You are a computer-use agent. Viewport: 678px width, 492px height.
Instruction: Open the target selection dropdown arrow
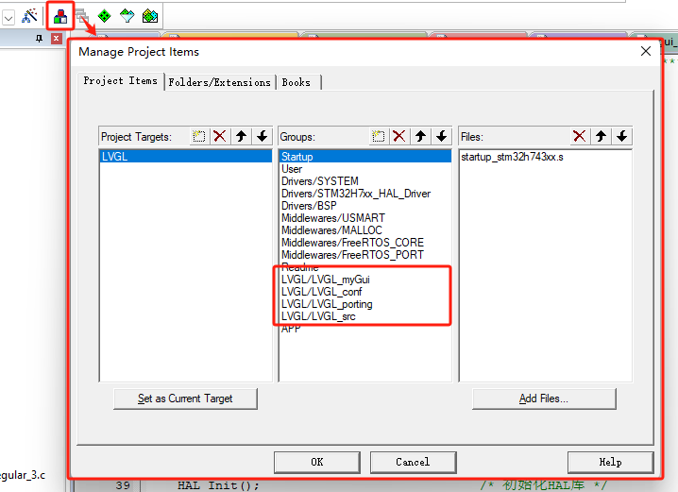(x=8, y=17)
